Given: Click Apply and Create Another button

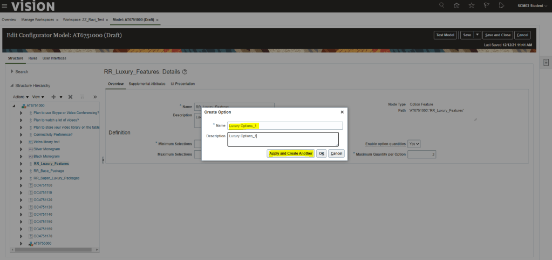Looking at the screenshot, I should [x=290, y=154].
